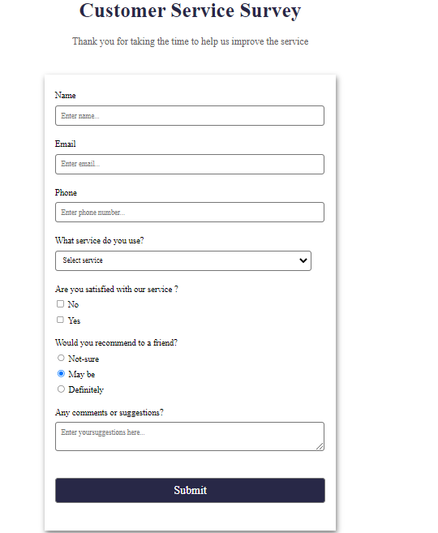Choose the Not-sure radio option

(61, 358)
